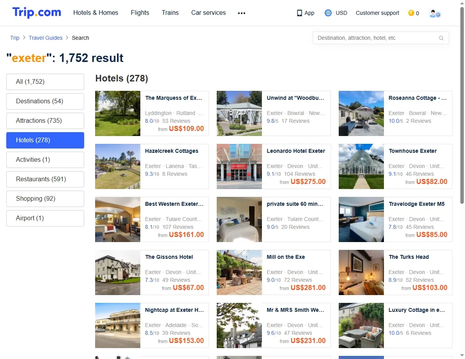Click Hazelcreek Cottages title
This screenshot has height=359, width=465.
point(172,151)
